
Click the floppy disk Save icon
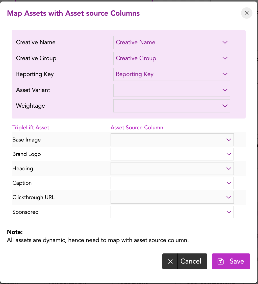point(220,262)
